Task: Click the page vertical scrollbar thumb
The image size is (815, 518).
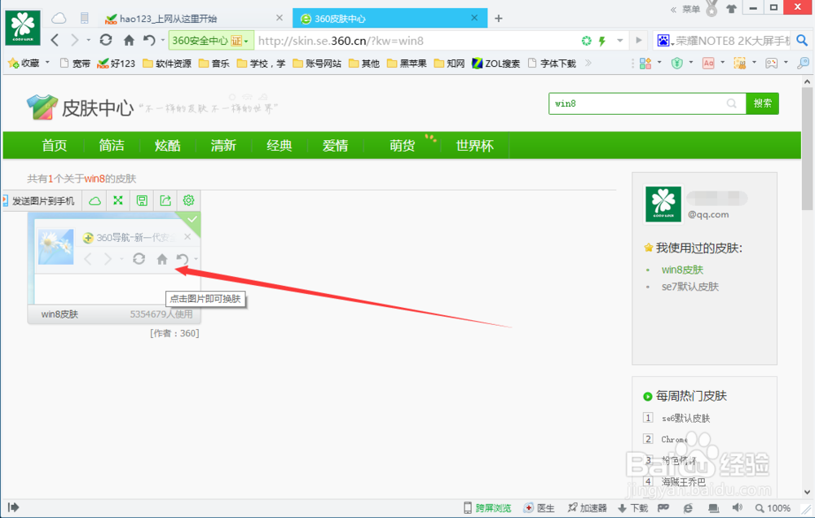Action: point(807,148)
